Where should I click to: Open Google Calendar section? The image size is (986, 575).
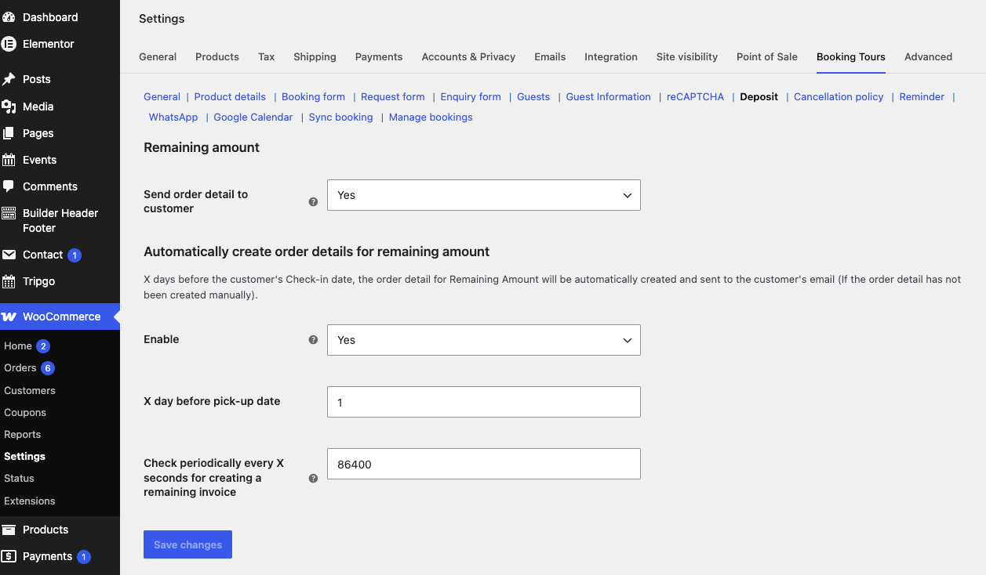253,117
